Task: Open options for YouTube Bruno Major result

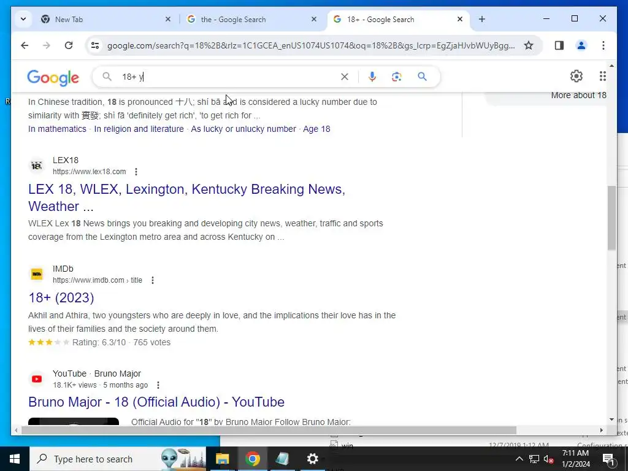Action: click(158, 385)
